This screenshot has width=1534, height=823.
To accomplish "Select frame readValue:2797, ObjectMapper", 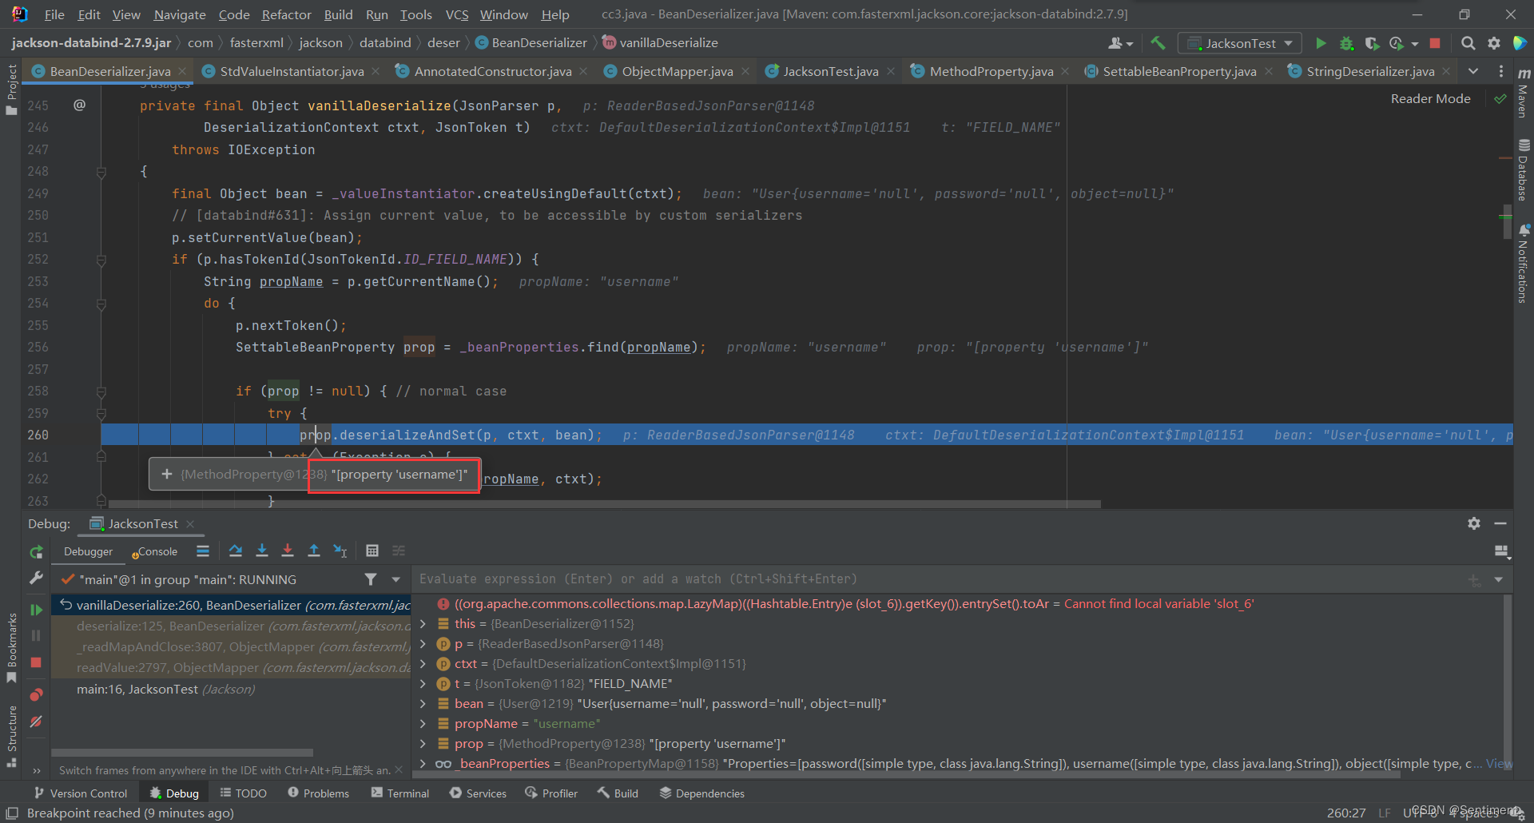I will tap(231, 668).
